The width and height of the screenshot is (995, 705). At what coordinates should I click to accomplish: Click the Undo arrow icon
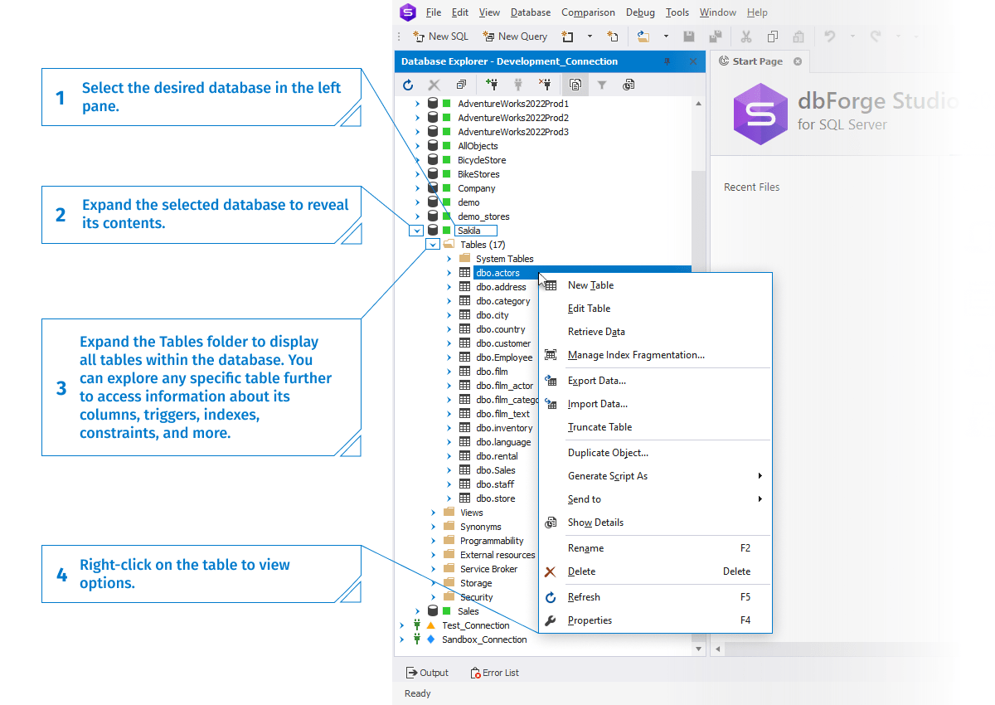click(829, 36)
